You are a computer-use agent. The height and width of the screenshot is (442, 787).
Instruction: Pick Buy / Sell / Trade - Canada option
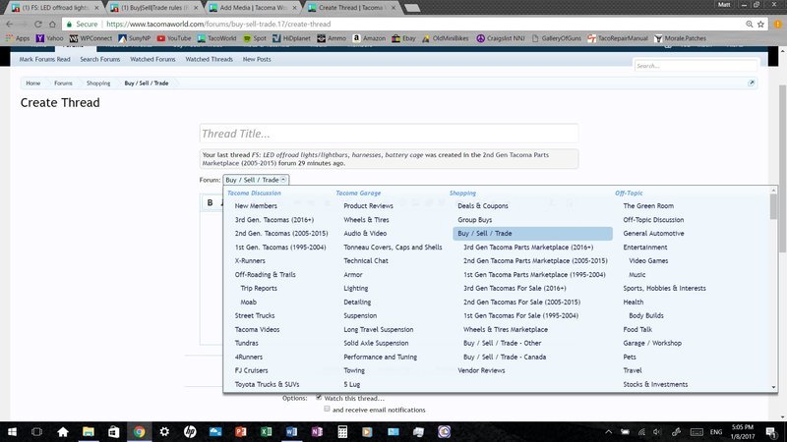coord(505,357)
